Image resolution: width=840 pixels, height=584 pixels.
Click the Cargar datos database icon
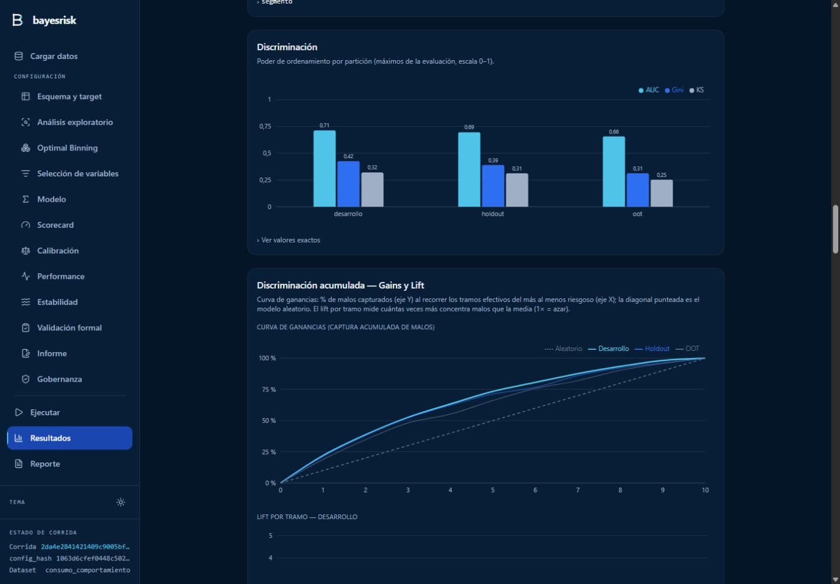coord(19,56)
